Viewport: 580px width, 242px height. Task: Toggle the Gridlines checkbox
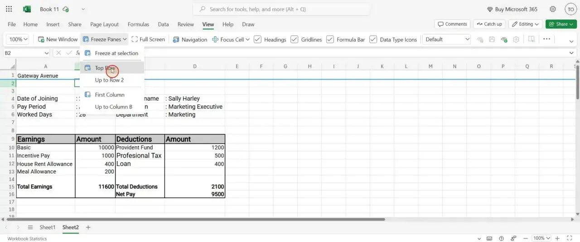[294, 39]
